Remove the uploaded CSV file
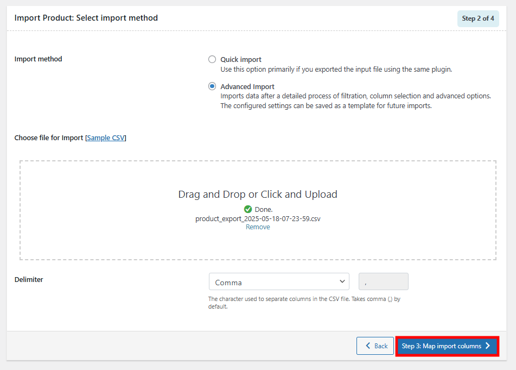The width and height of the screenshot is (516, 370). coord(258,227)
